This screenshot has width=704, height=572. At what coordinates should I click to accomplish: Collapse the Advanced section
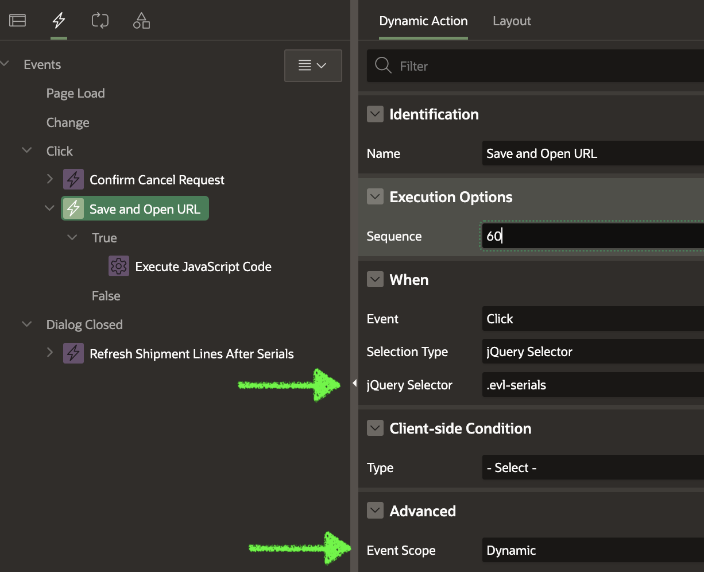tap(375, 511)
